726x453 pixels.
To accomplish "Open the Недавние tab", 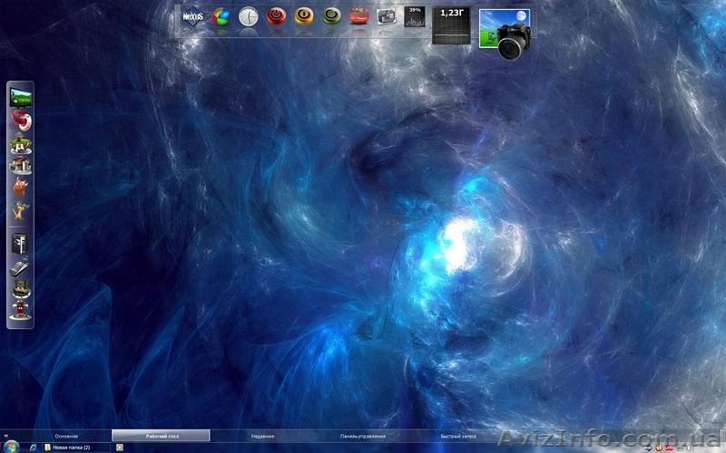I will click(x=262, y=436).
